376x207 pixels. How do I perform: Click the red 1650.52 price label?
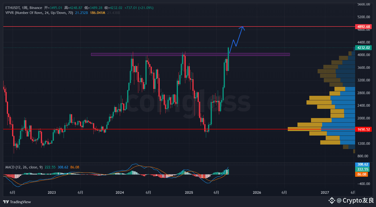(x=363, y=129)
